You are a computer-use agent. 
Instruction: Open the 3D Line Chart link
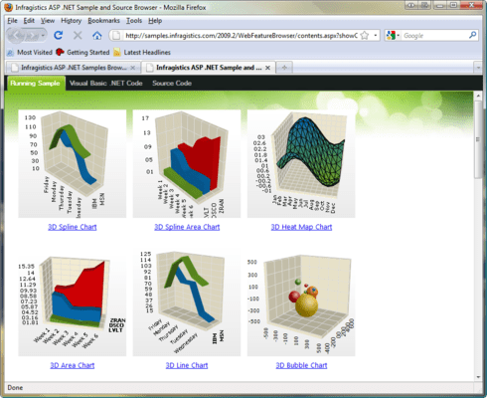pos(187,365)
